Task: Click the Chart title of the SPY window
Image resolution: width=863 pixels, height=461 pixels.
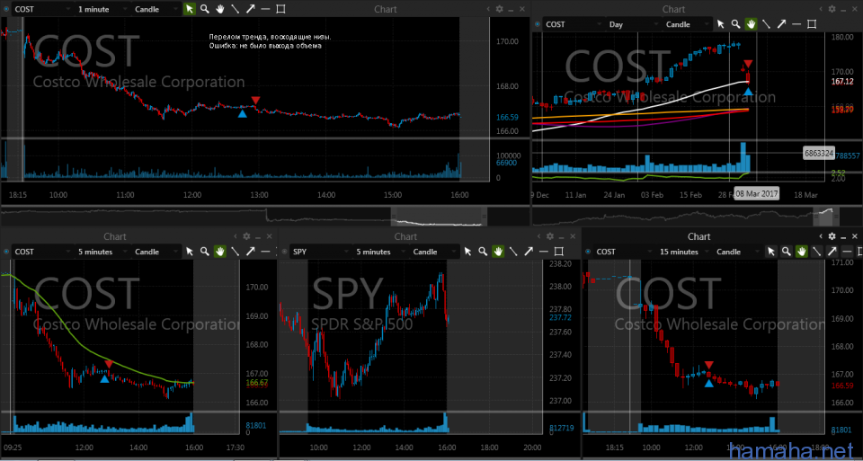Action: point(405,236)
